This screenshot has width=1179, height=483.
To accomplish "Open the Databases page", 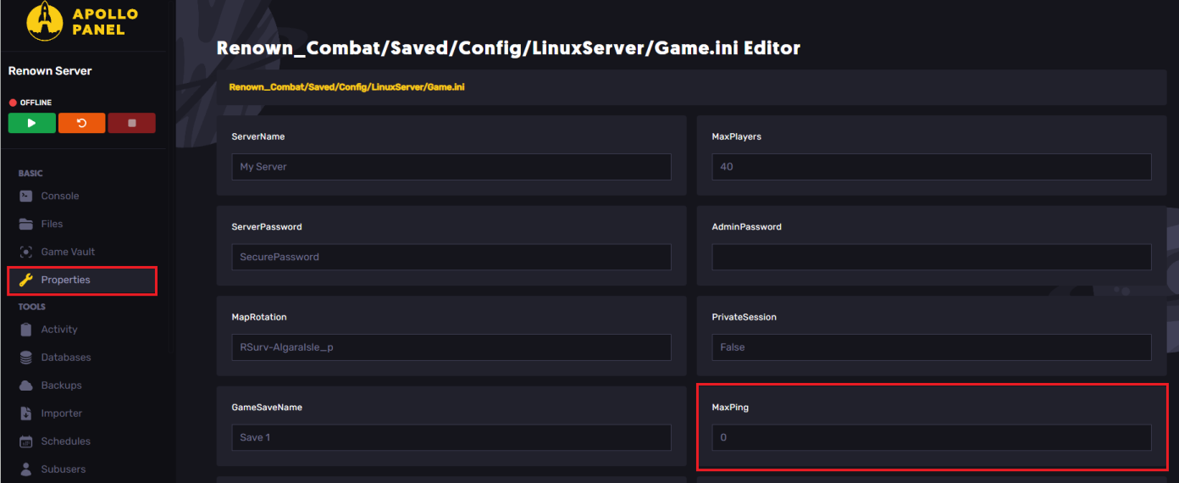I will click(65, 358).
